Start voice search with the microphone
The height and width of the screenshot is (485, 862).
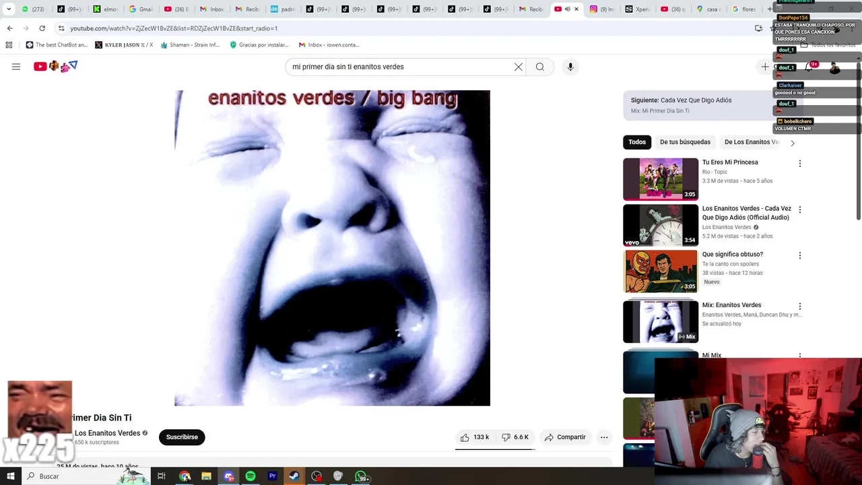coord(570,67)
